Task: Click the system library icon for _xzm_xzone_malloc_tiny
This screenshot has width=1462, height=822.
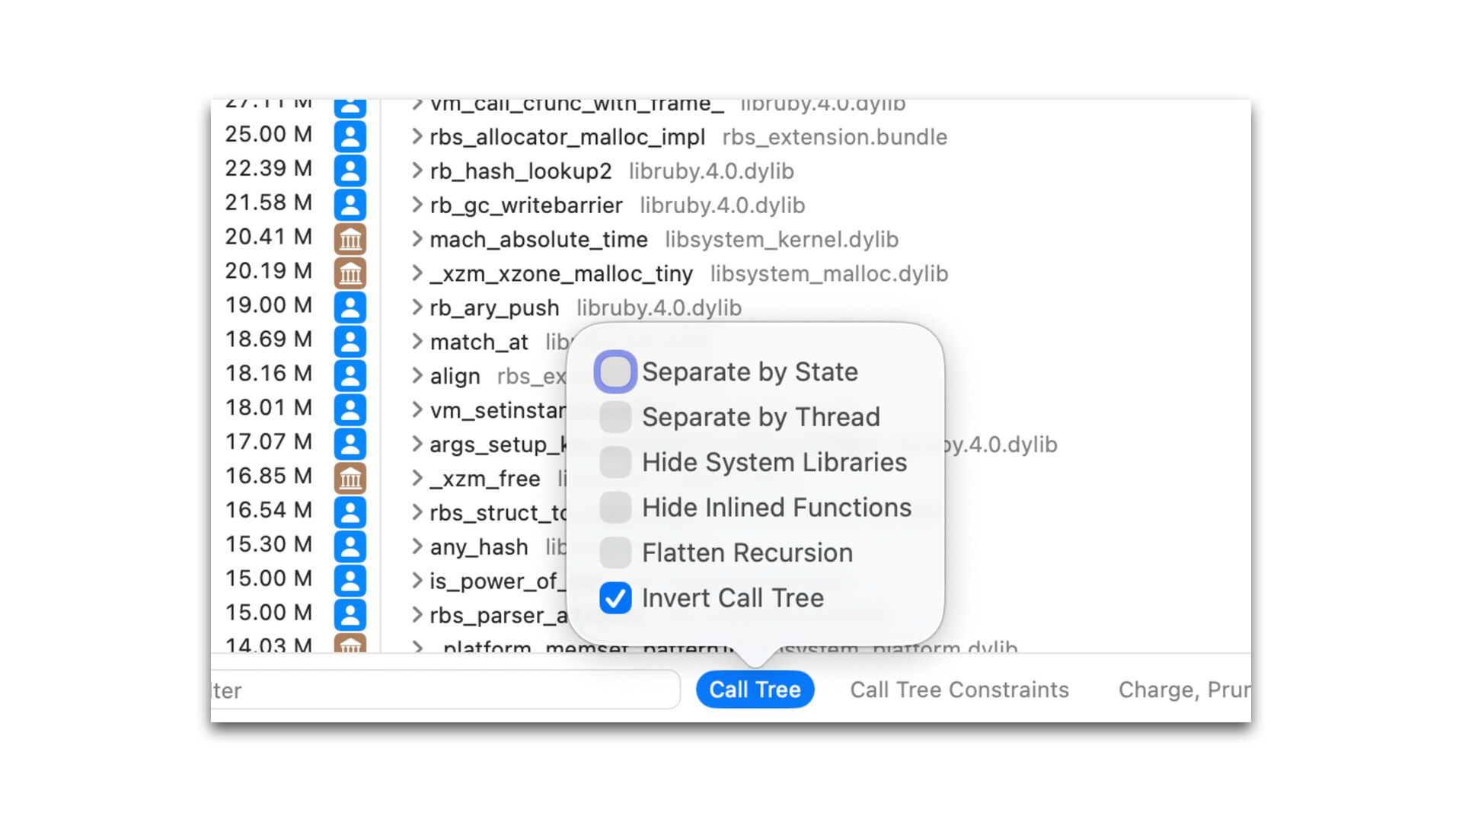Action: point(350,273)
